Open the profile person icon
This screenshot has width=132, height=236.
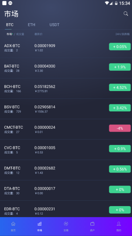click(x=119, y=224)
